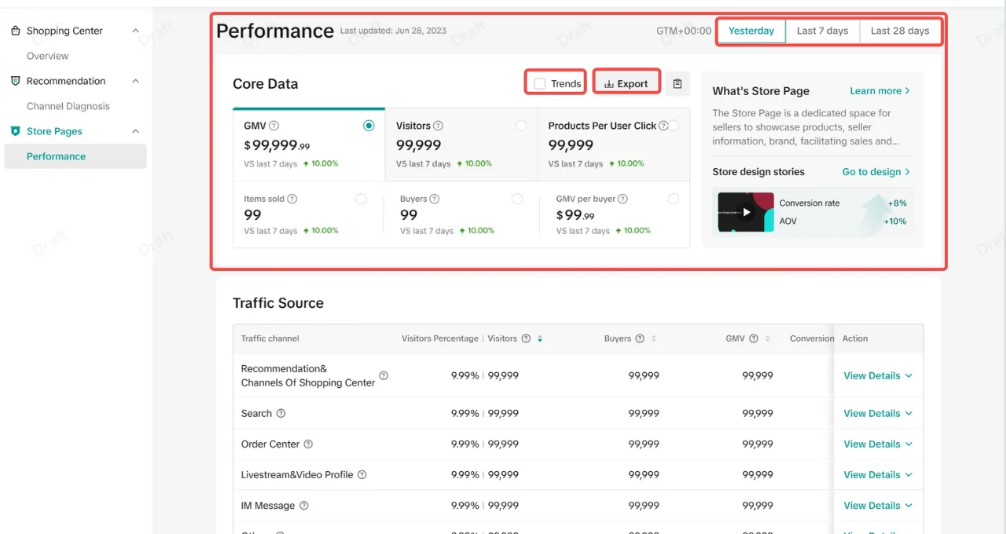
Task: Click the Store Pages shield icon
Action: click(x=15, y=131)
